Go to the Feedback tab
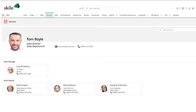Image resolution: width=196 pixels, height=112 pixels. pyautogui.click(x=176, y=15)
